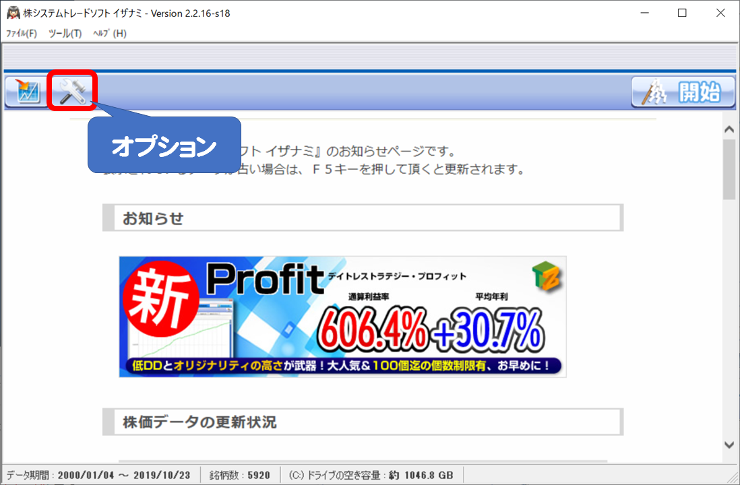Close the イザナミ window
This screenshot has height=485, width=740.
(720, 13)
